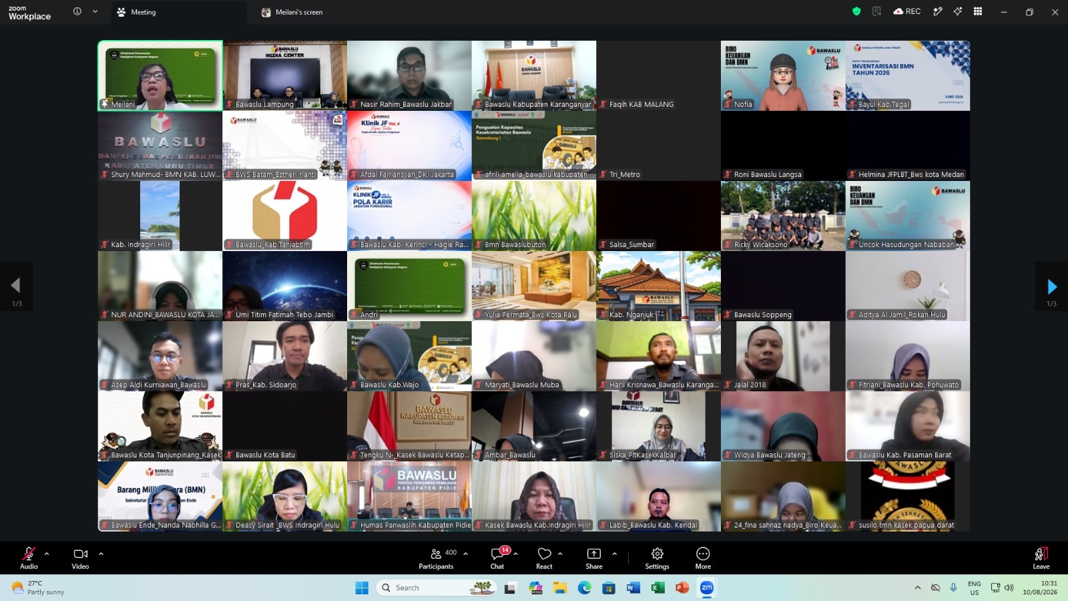Leave the meeting

(x=1041, y=558)
